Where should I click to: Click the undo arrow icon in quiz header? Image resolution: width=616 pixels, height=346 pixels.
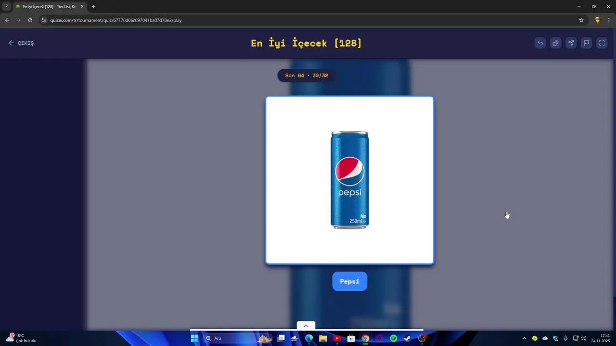[540, 43]
